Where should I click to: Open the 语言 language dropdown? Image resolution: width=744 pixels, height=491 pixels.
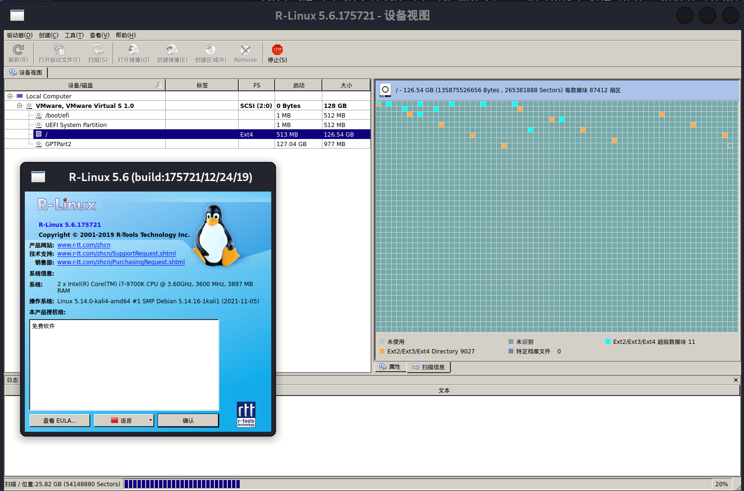pos(124,420)
